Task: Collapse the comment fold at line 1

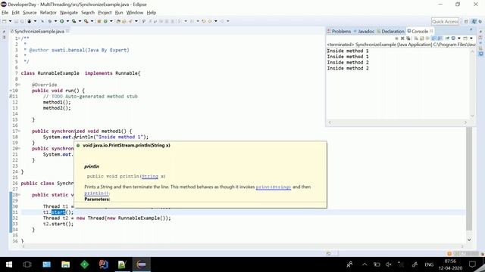Action: tap(19, 39)
